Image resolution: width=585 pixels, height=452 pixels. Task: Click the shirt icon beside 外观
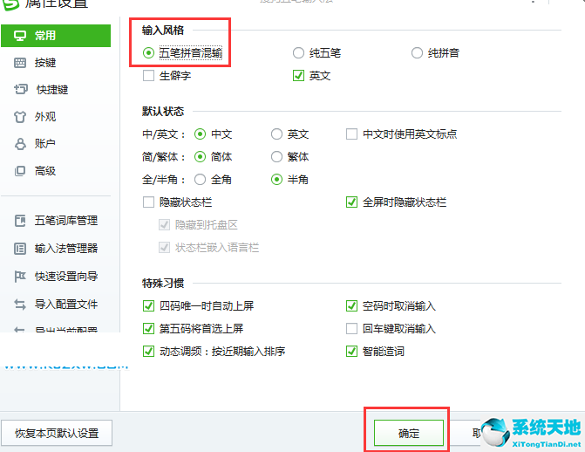click(x=20, y=117)
